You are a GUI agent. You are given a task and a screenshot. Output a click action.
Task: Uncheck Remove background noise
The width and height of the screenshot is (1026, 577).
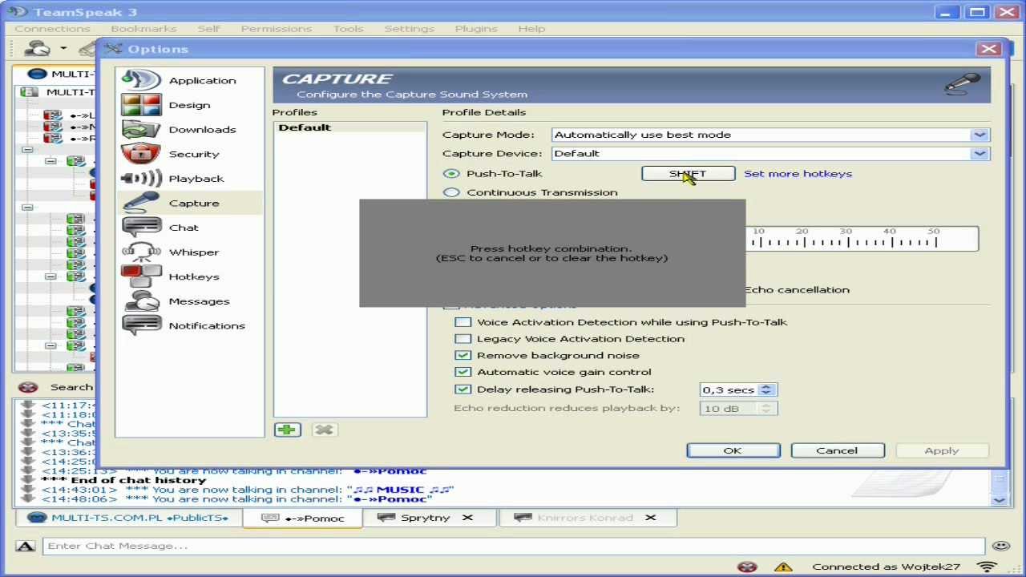pos(463,355)
